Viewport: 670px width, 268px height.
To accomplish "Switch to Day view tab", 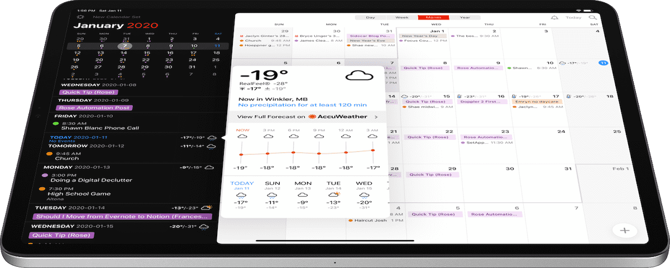I will click(x=370, y=18).
